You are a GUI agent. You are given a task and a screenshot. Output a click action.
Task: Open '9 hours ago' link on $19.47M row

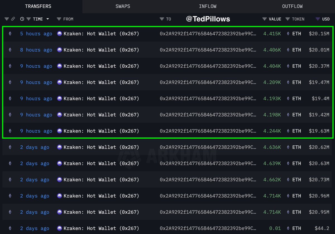(x=36, y=82)
